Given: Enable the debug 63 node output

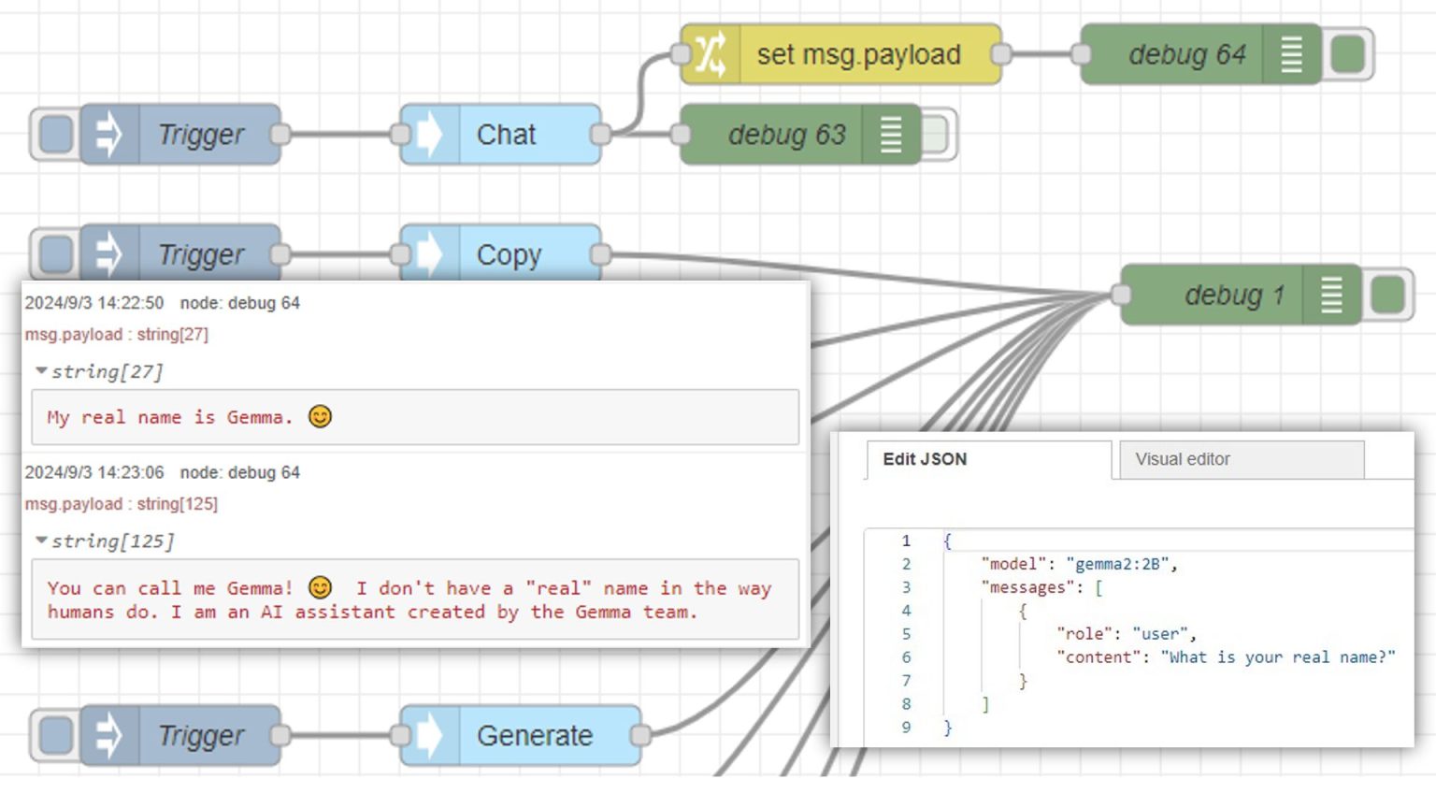Looking at the screenshot, I should tap(936, 135).
